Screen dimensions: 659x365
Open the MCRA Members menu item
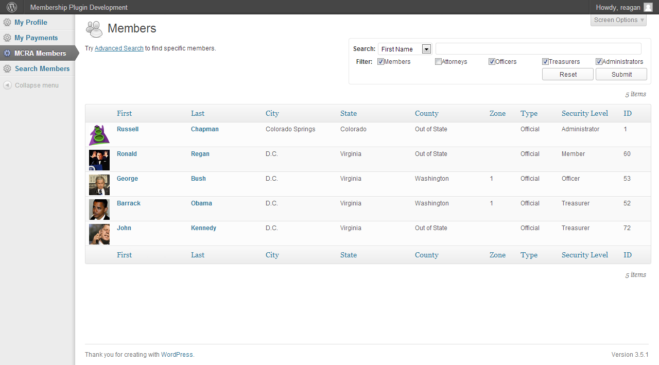pyautogui.click(x=40, y=53)
